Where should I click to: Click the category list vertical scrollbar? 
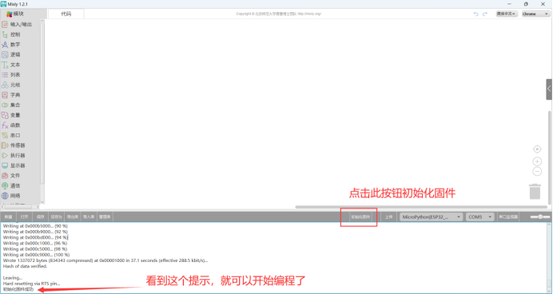[42, 102]
